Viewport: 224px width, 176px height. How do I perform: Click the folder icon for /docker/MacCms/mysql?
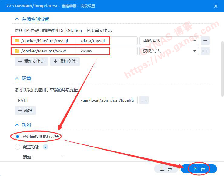pos(17,41)
